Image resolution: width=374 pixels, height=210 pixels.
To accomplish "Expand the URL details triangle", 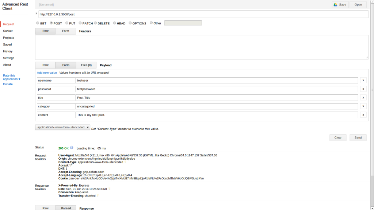I will [36, 13].
